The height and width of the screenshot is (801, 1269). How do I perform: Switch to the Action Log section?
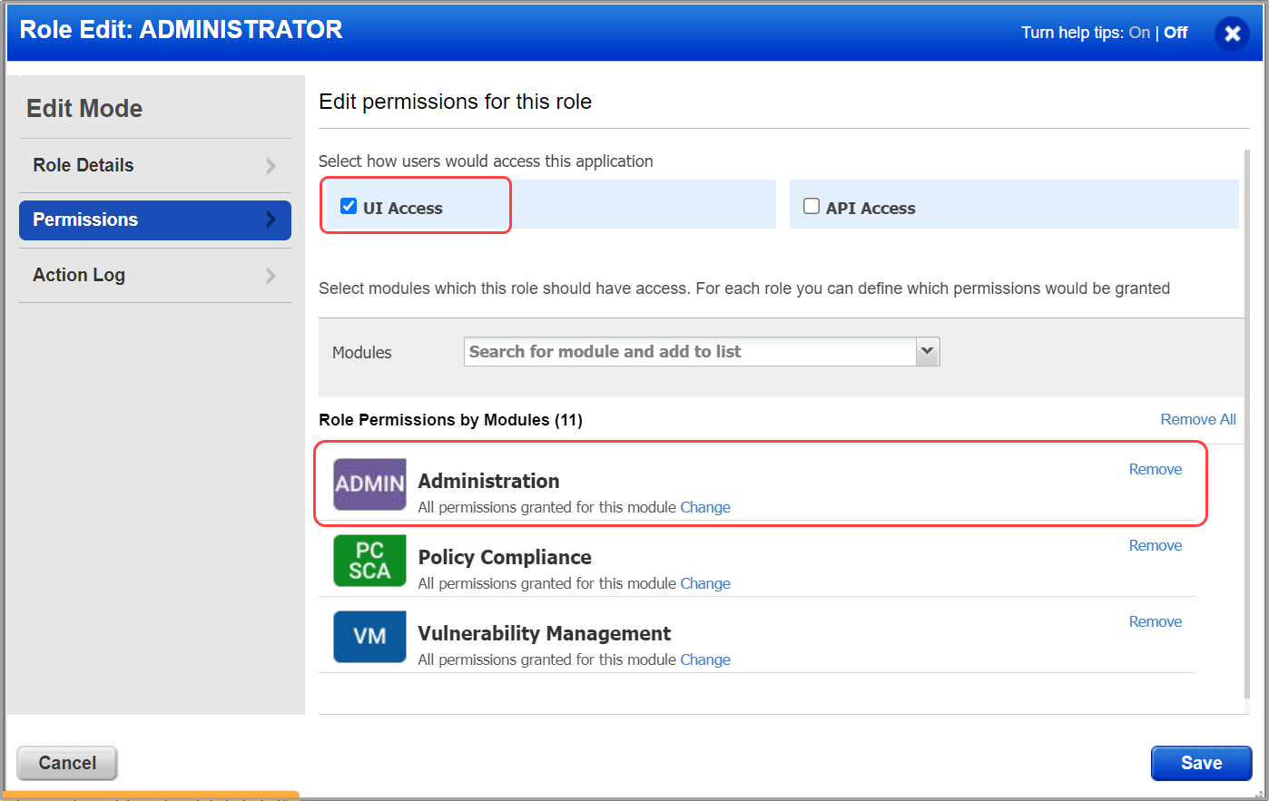pos(79,275)
